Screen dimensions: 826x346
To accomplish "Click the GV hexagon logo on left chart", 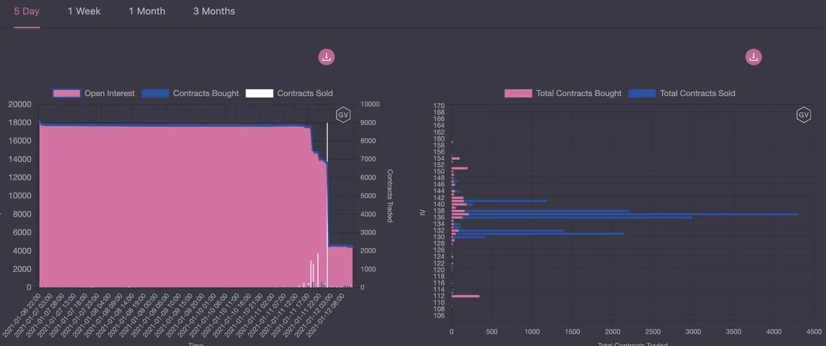I will (343, 115).
